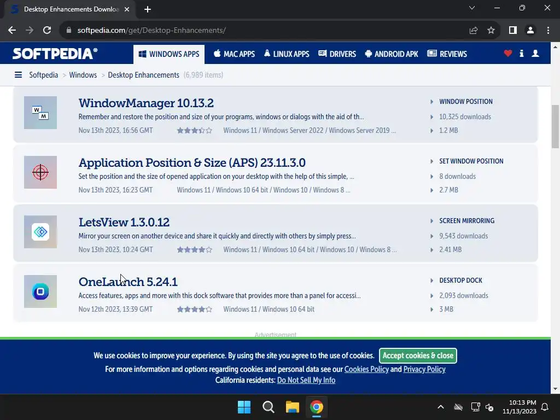Open Application Position & Size (APS) 23.11.3.0
This screenshot has height=420, width=560.
pos(192,162)
